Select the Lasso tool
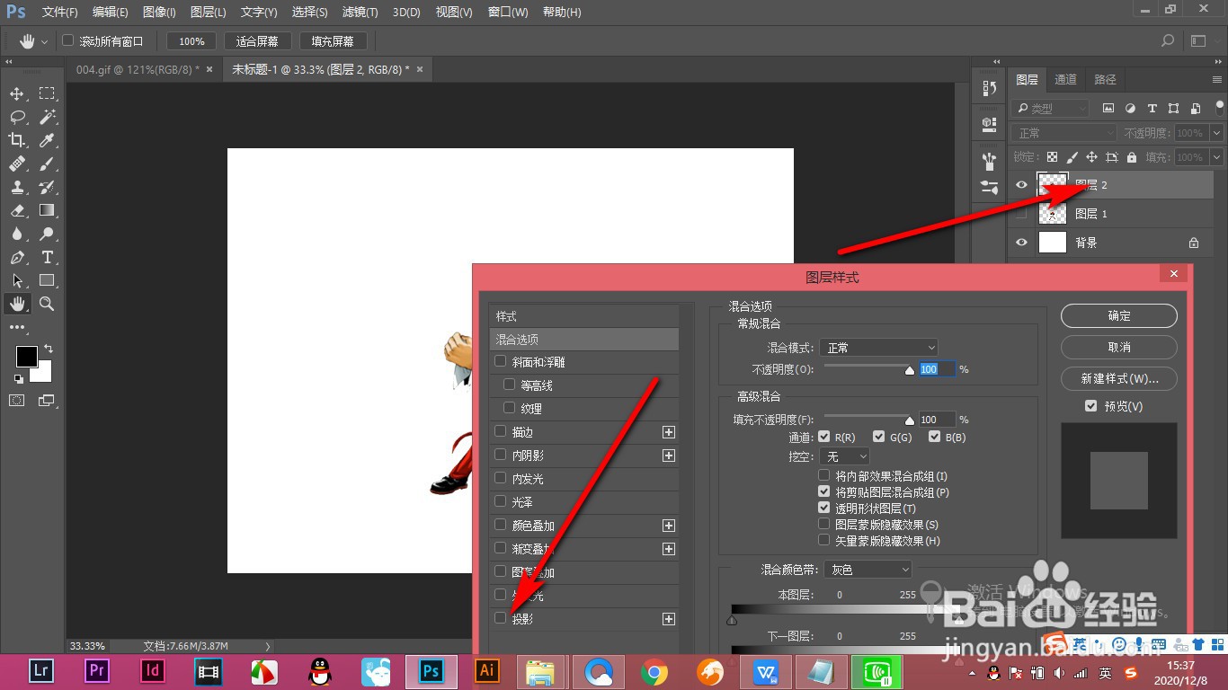 click(17, 117)
